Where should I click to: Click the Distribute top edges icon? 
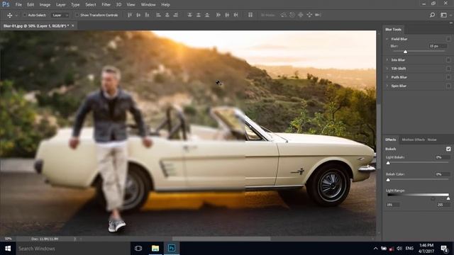(x=189, y=15)
